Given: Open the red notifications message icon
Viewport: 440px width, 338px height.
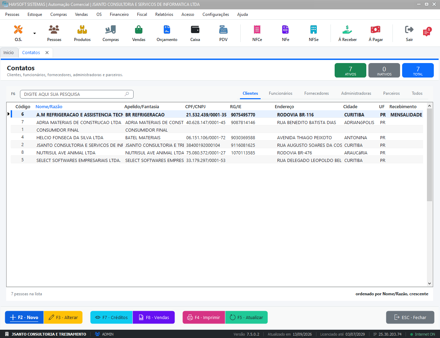Looking at the screenshot, I should (x=427, y=32).
